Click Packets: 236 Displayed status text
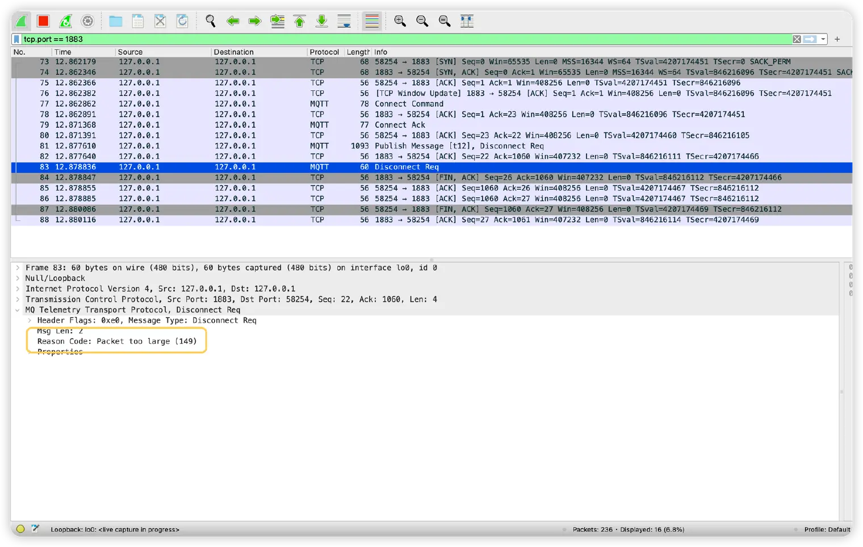The height and width of the screenshot is (547, 863). tap(628, 529)
